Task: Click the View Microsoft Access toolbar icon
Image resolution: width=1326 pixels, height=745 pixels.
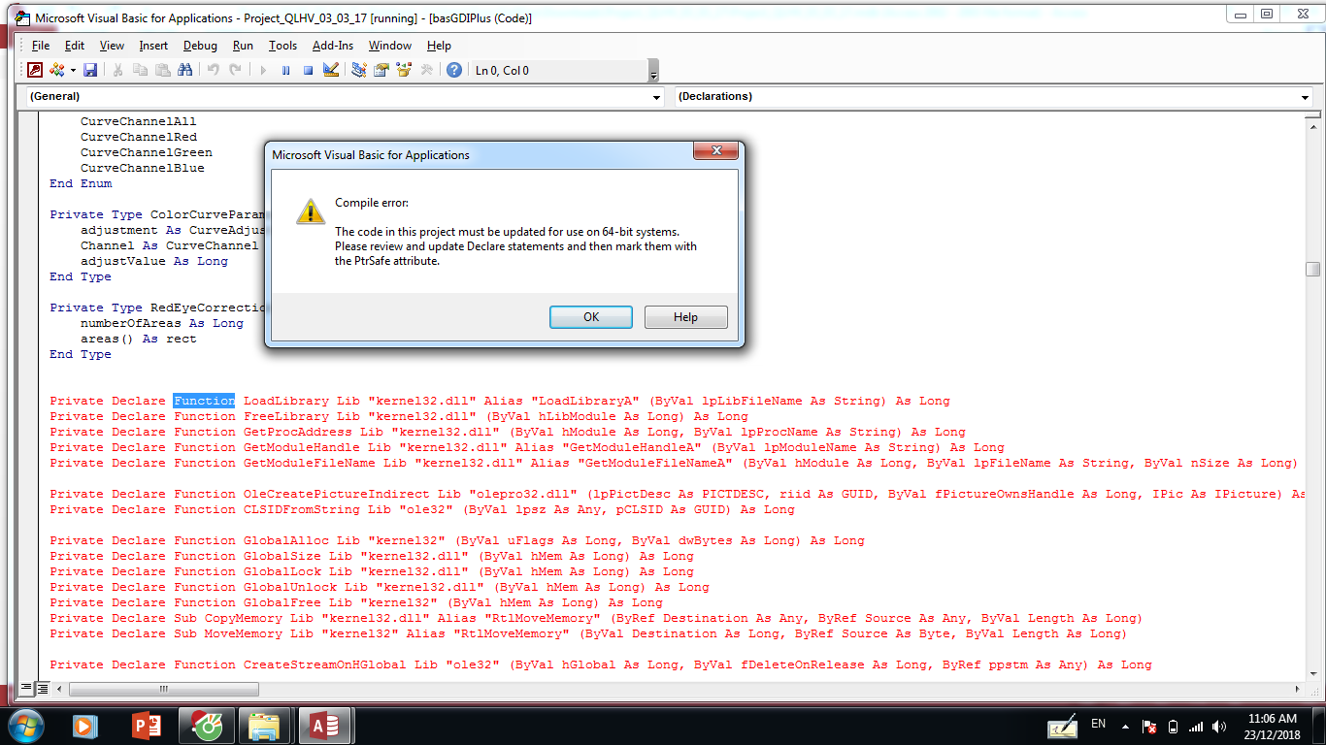Action: pos(35,70)
